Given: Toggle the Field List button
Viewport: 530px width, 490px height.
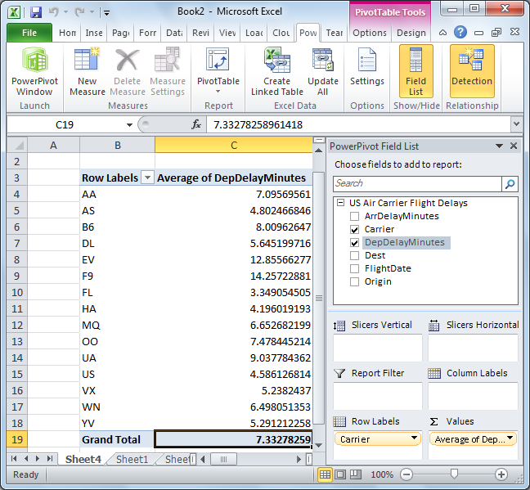Looking at the screenshot, I should [x=415, y=71].
